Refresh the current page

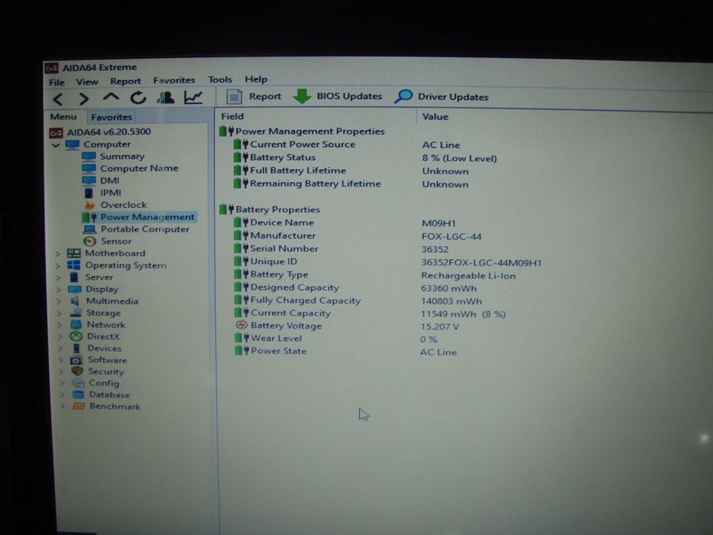click(x=138, y=98)
